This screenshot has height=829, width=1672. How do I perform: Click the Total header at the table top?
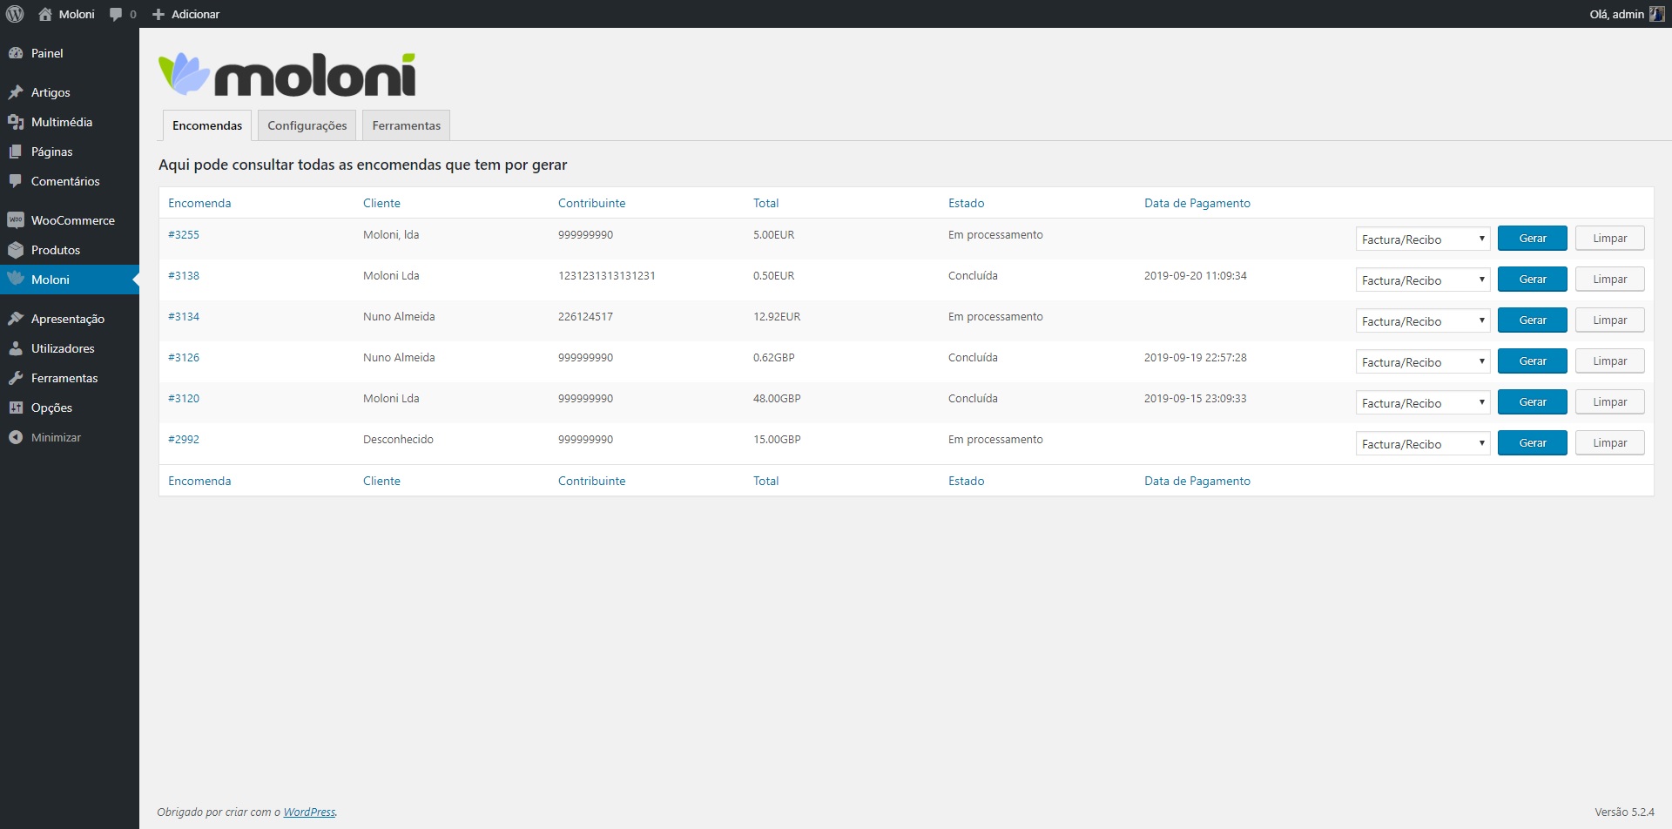click(765, 203)
